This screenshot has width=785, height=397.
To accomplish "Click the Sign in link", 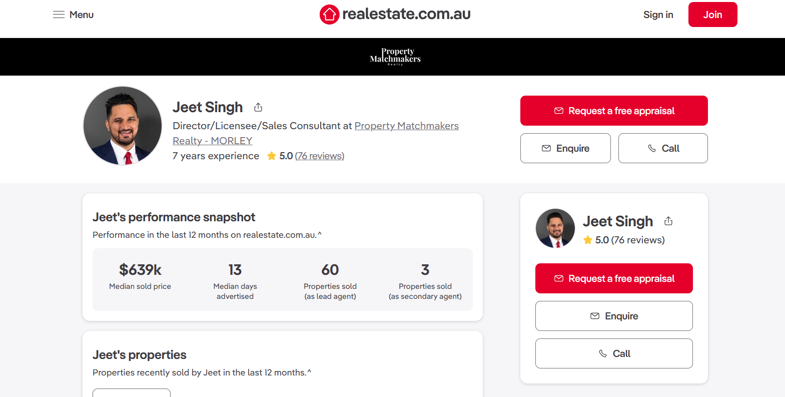I will coord(658,15).
